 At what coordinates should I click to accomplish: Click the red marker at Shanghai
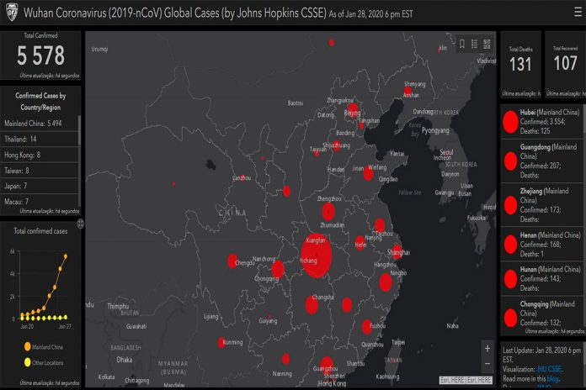pos(397,253)
